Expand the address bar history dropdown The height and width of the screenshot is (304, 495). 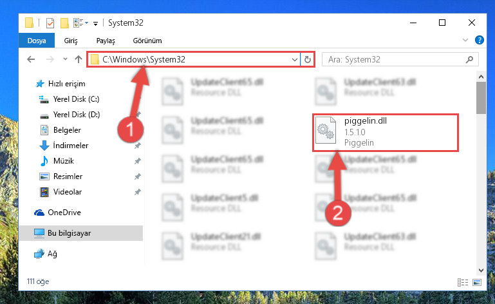[x=295, y=59]
